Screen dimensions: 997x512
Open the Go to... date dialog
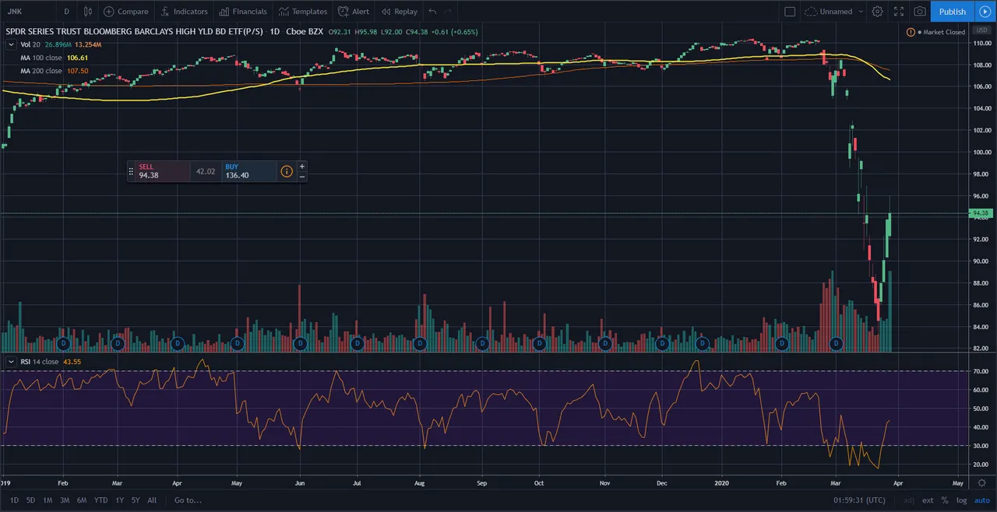pyautogui.click(x=188, y=500)
